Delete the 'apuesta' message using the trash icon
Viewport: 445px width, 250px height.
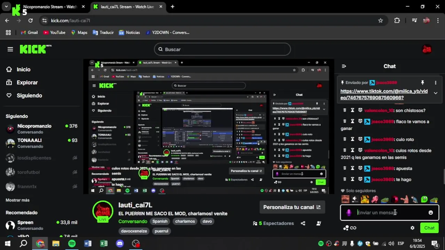point(345,168)
